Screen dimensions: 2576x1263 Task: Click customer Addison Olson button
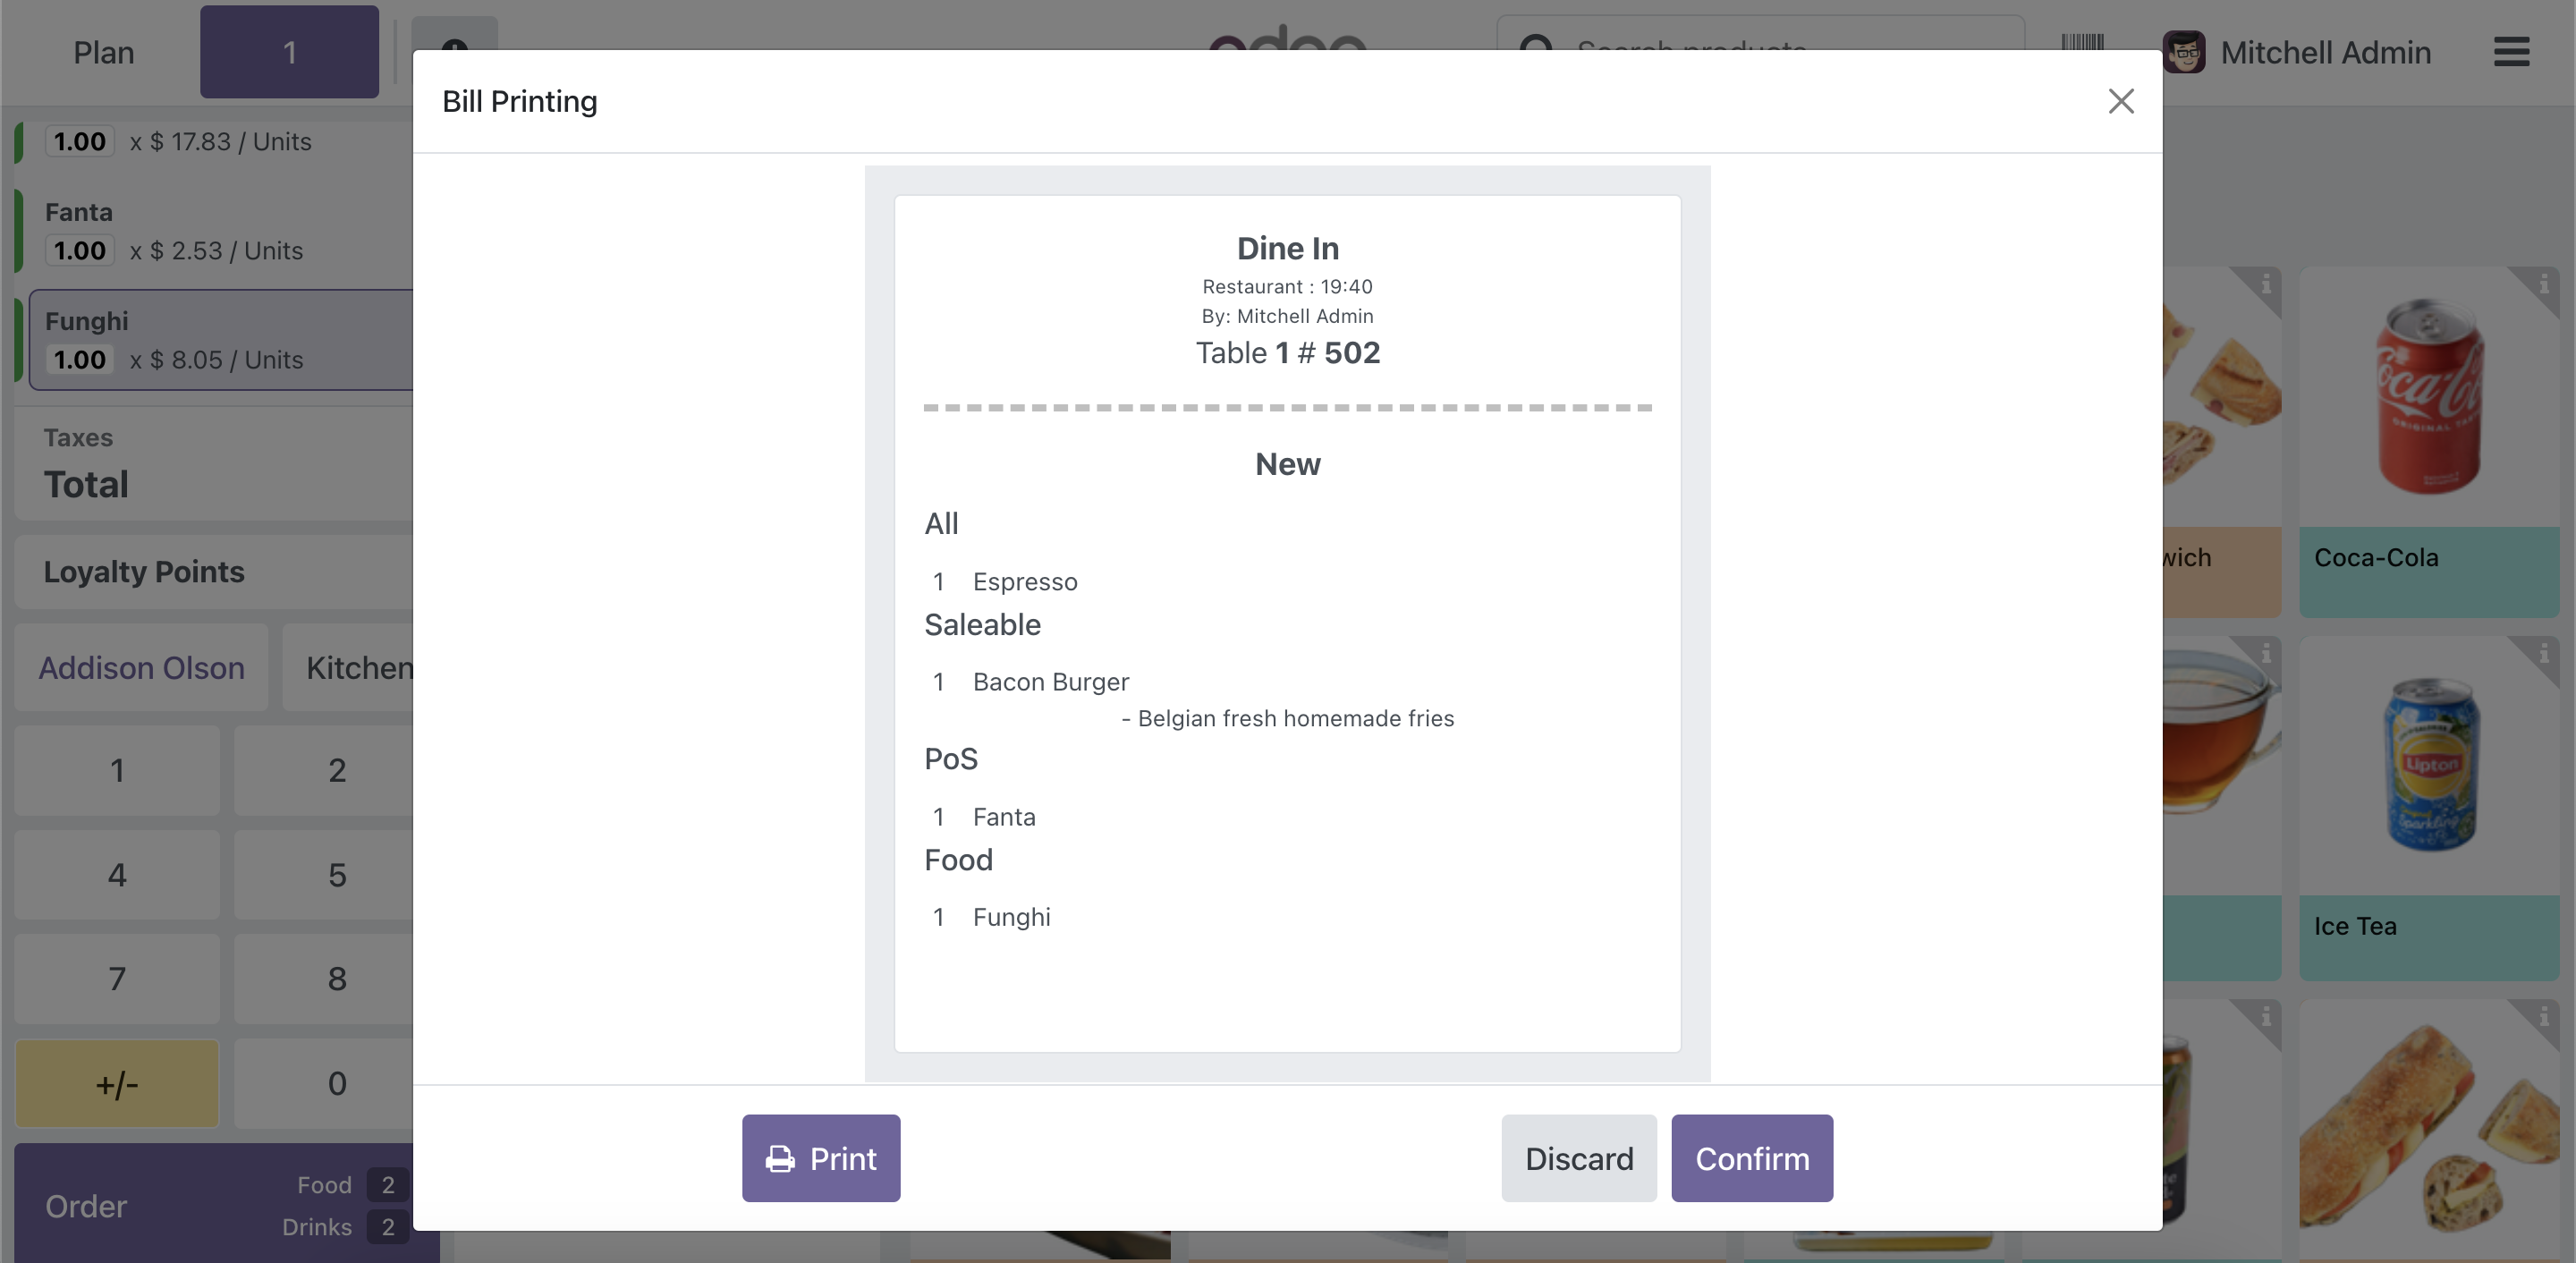click(141, 667)
